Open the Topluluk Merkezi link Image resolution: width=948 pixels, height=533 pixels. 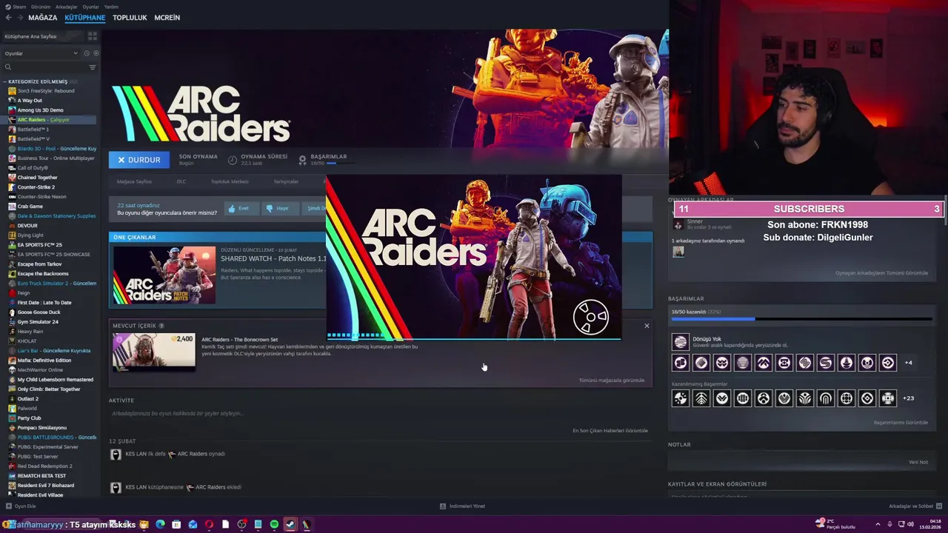(230, 181)
